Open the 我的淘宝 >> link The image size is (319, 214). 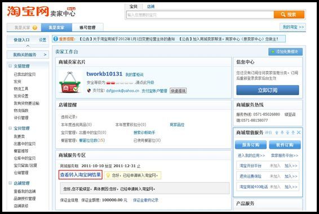[x=293, y=27]
